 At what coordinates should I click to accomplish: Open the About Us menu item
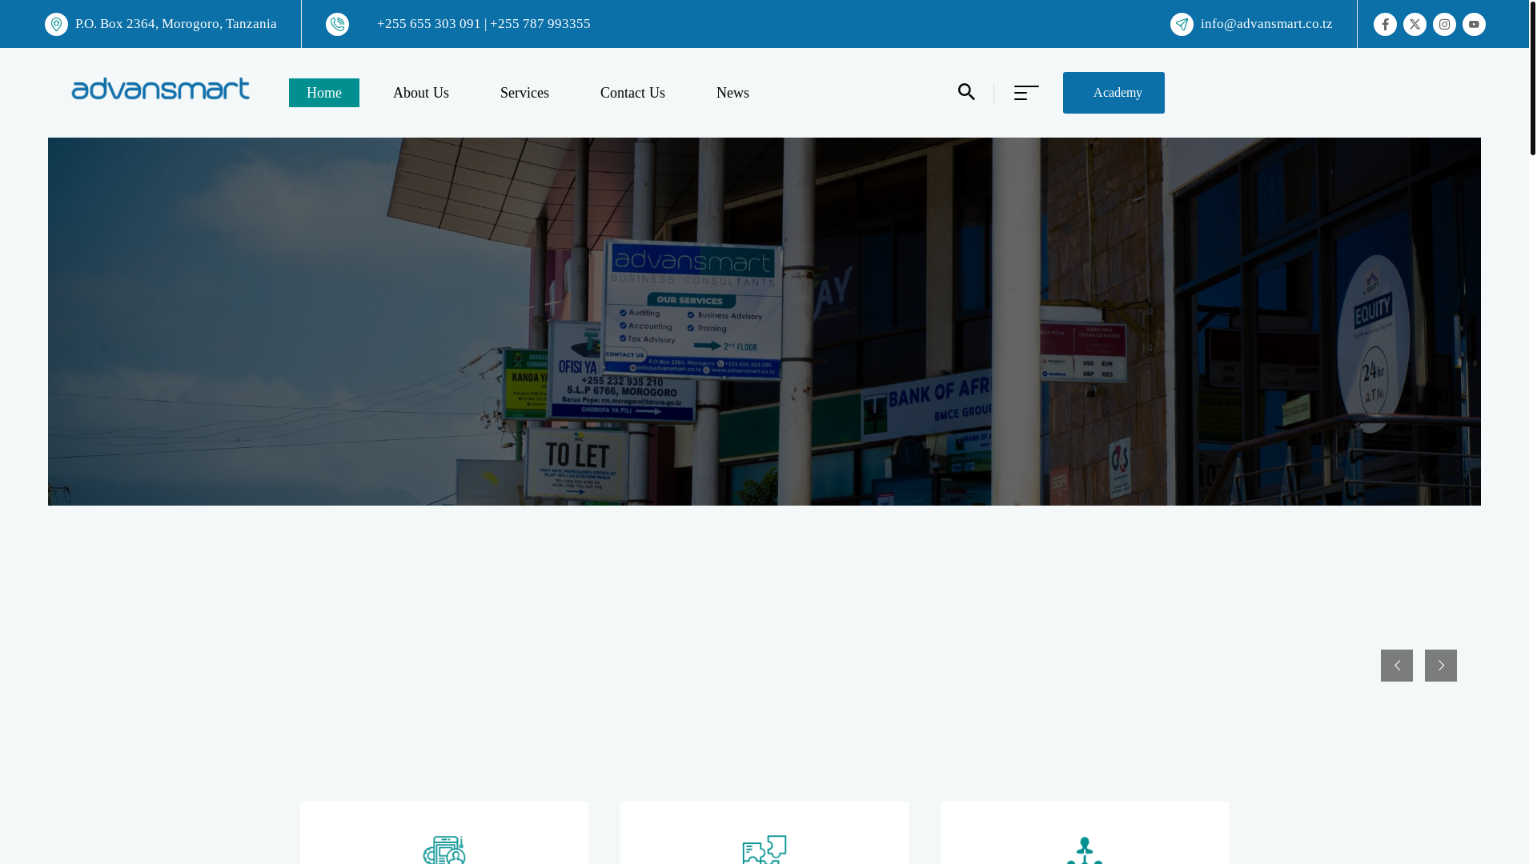point(421,93)
